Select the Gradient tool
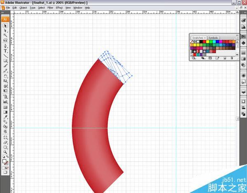 click(5, 112)
